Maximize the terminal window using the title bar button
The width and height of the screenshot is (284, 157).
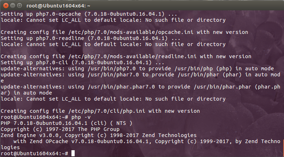pyautogui.click(x=19, y=6)
